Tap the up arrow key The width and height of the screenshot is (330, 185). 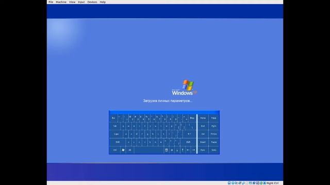[x=183, y=150]
